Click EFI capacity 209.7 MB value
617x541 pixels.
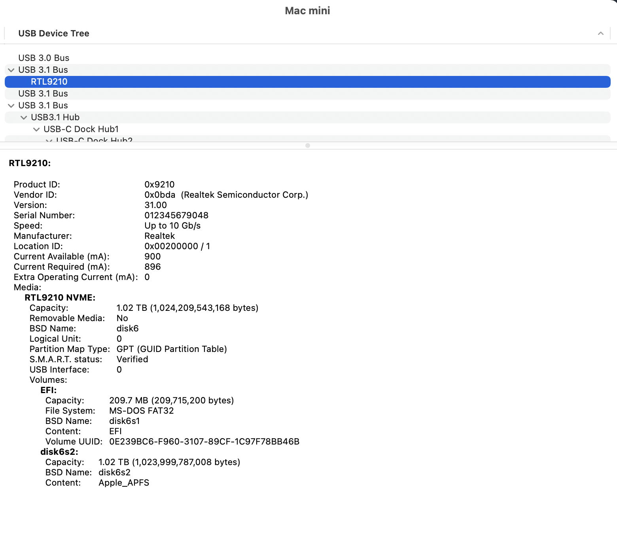pos(172,401)
